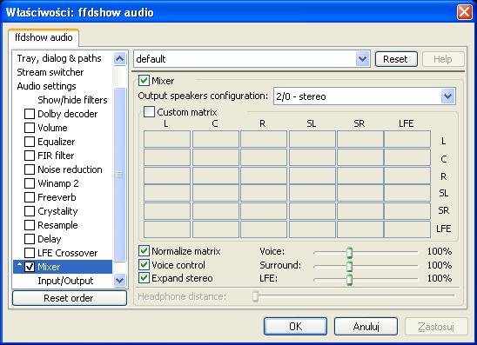
Task: Click the Dolby decoder filter label
Action: coord(68,114)
